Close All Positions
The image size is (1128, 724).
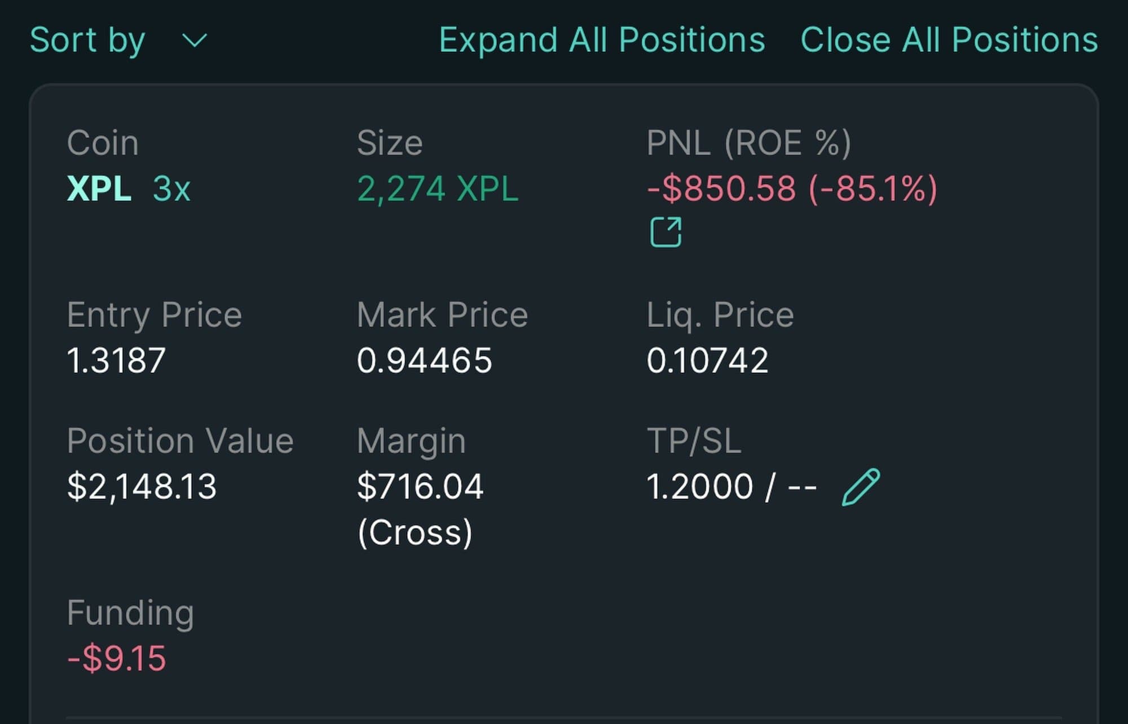[x=949, y=41]
